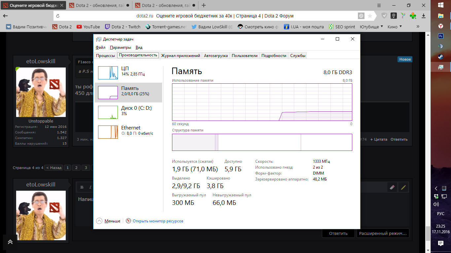Switch to the 'Оцените игровой бюдже' browser tab

[x=33, y=5]
